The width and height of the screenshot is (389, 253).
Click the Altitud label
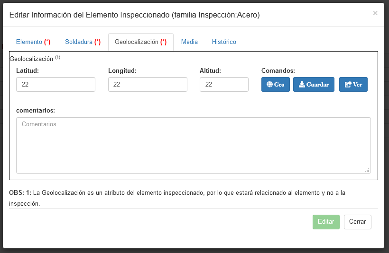(211, 71)
